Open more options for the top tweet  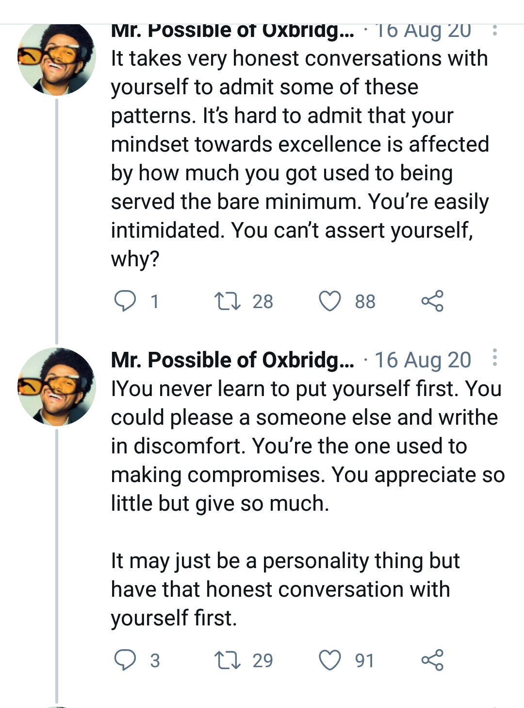(494, 31)
